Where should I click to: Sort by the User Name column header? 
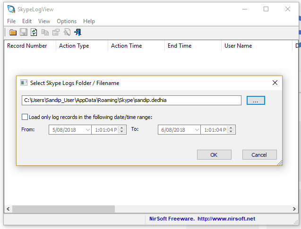(x=257, y=46)
